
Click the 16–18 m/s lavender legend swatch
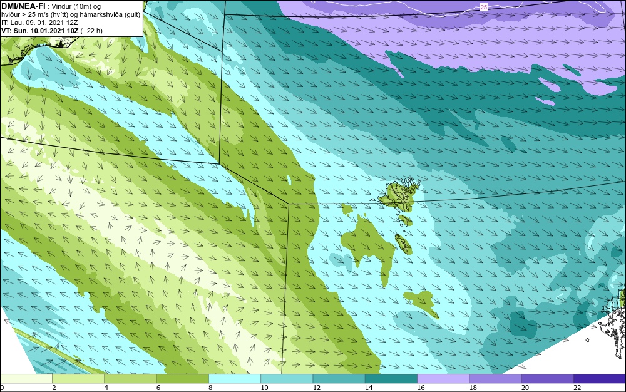pos(443,379)
